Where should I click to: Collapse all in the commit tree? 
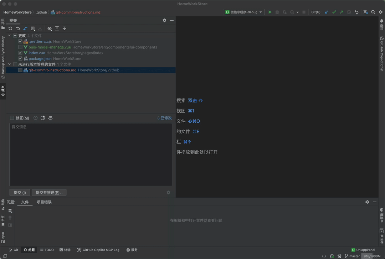click(x=64, y=29)
